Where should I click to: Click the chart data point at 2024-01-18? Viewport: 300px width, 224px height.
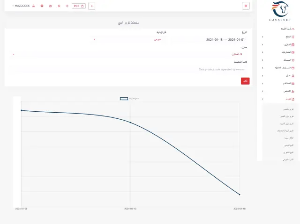pos(240,195)
